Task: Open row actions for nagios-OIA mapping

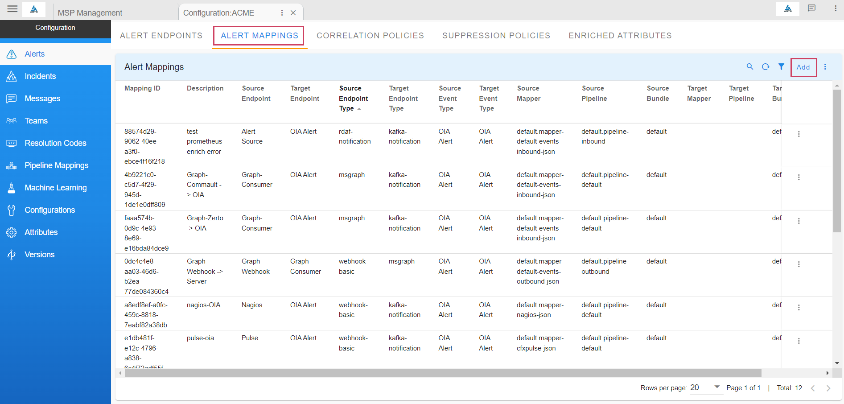Action: point(799,308)
